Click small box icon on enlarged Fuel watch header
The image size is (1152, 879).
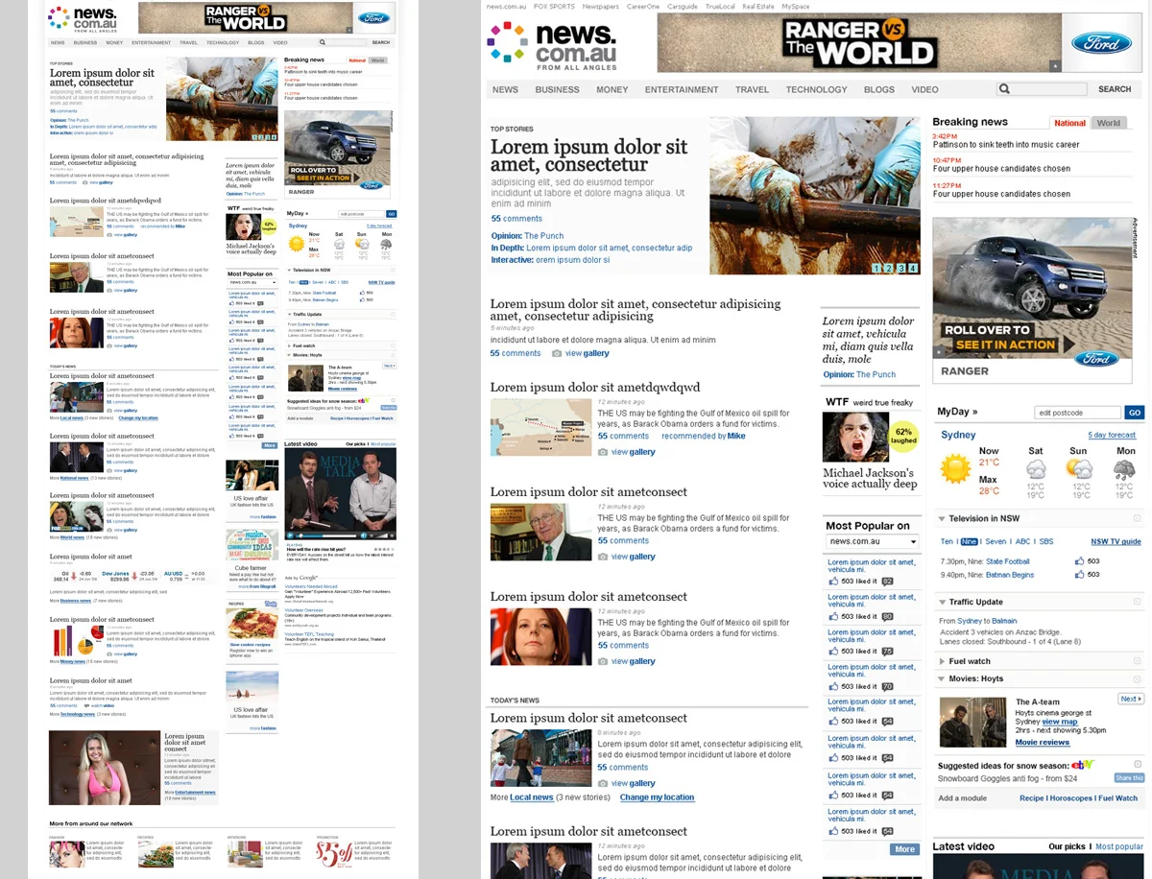click(x=1137, y=661)
